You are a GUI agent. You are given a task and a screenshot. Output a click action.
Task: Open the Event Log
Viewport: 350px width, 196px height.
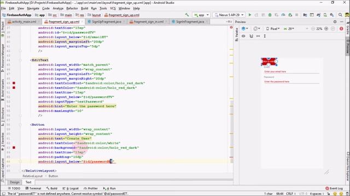click(334, 188)
